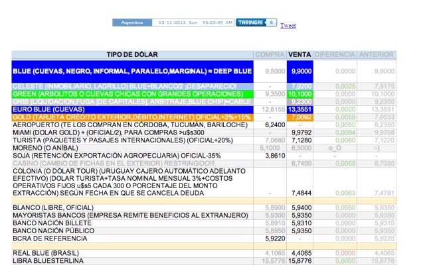Select the GREEN (ARBOLITOS O CUEVAS CHICAS) row

coord(132,94)
